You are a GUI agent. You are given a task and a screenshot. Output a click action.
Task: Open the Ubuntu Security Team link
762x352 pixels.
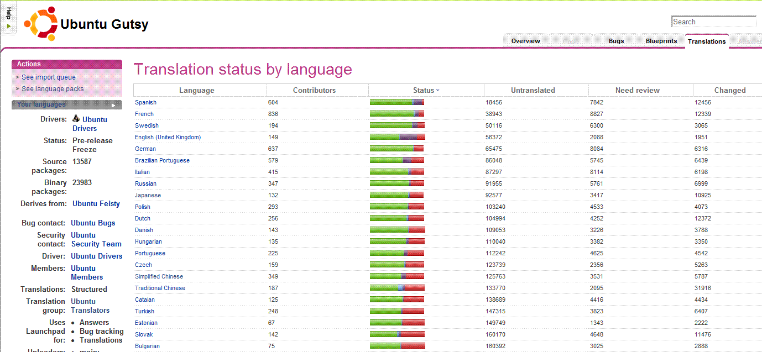pyautogui.click(x=96, y=239)
